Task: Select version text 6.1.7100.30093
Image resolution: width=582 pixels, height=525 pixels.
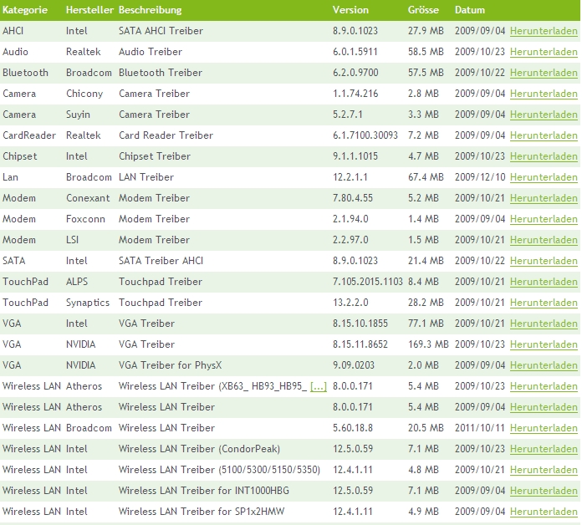Action: (365, 135)
